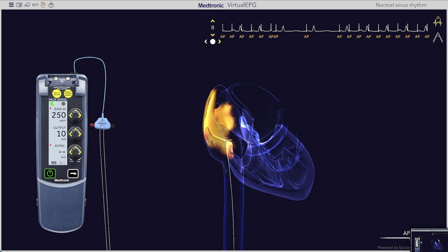This screenshot has height=252, width=448.
Task: Click the Medtronic cable connector box
Action: [x=102, y=123]
